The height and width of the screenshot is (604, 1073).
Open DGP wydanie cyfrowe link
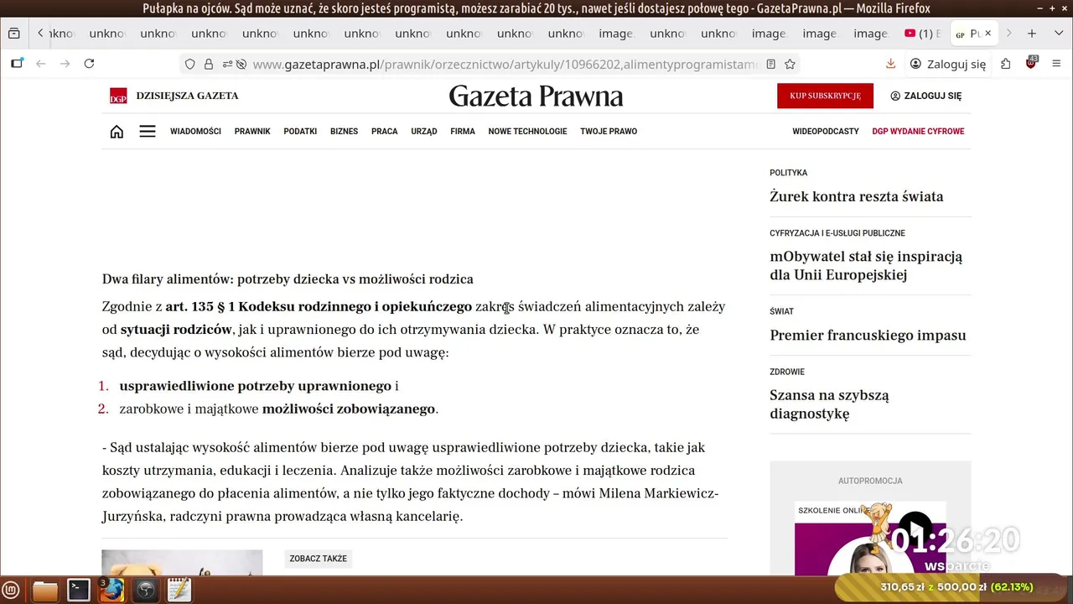pos(918,132)
